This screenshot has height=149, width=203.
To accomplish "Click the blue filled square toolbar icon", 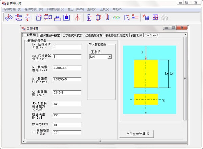I will (66, 17).
